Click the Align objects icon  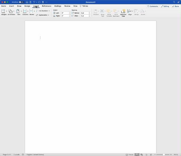[130, 12]
